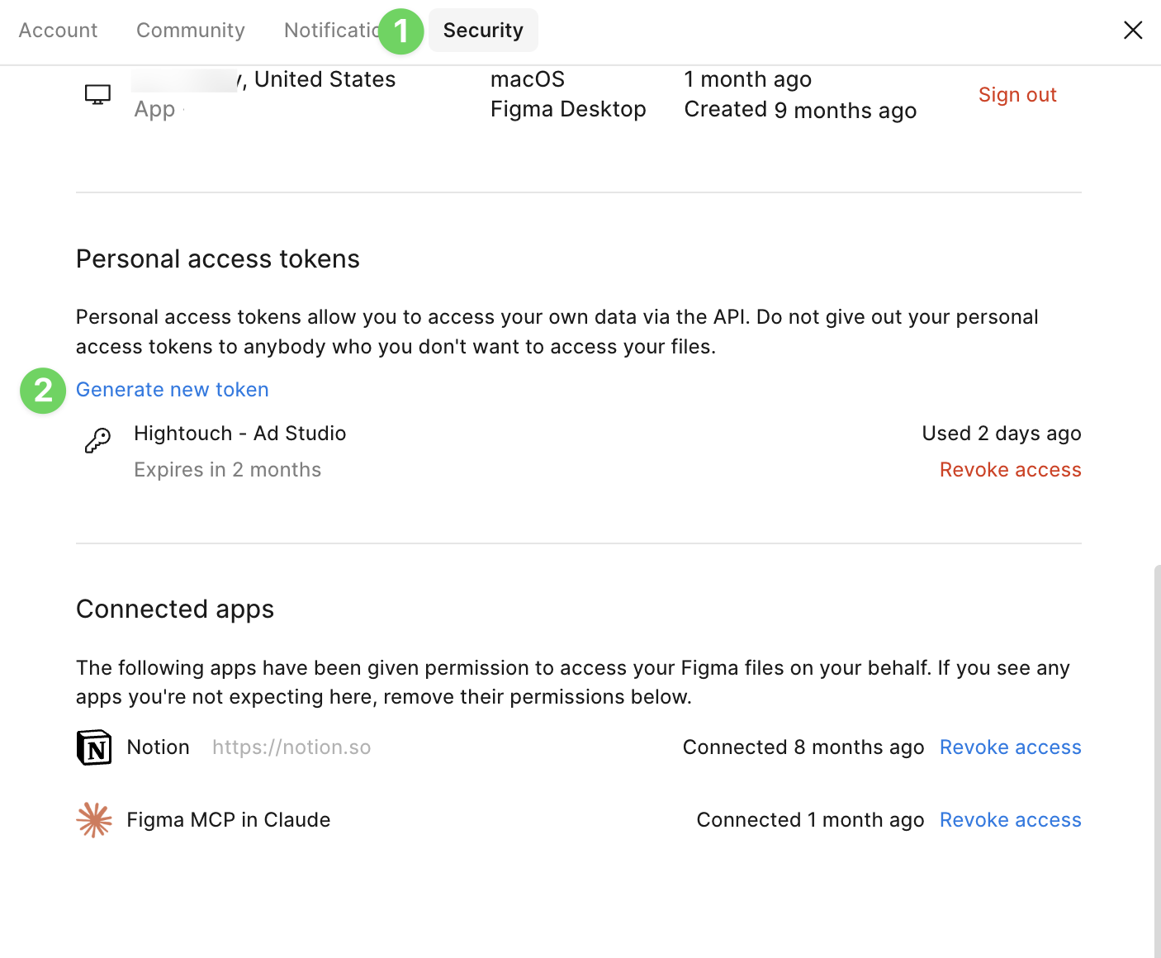The height and width of the screenshot is (958, 1161).
Task: Click the vertical scrollbar thumb
Action: [x=1158, y=760]
